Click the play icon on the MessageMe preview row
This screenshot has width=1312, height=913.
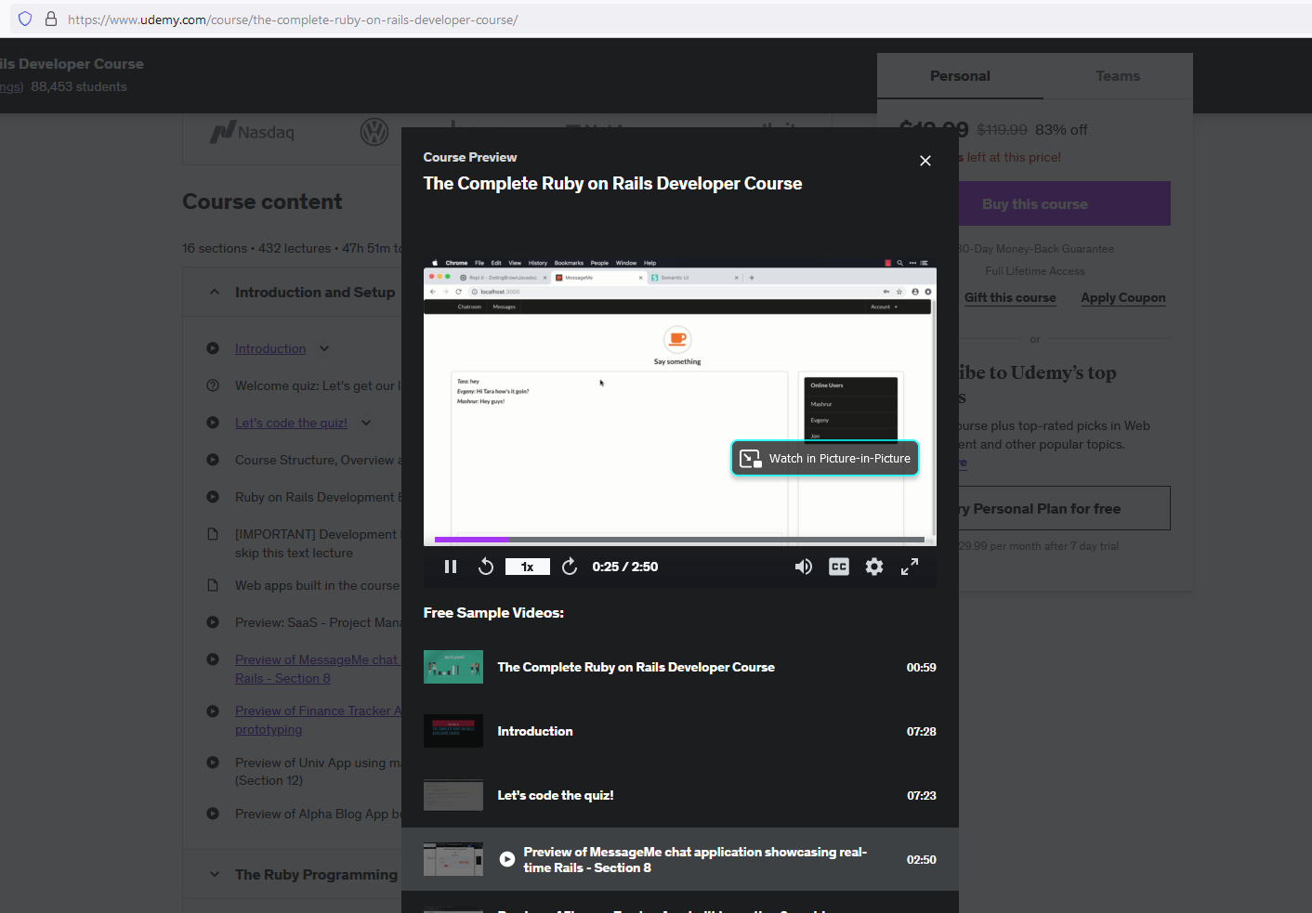506,858
